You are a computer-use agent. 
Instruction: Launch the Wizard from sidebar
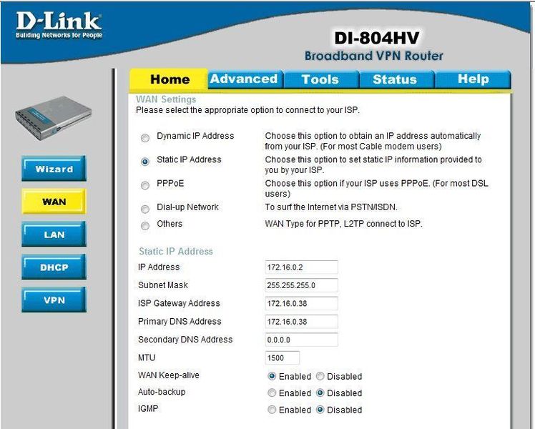(54, 169)
